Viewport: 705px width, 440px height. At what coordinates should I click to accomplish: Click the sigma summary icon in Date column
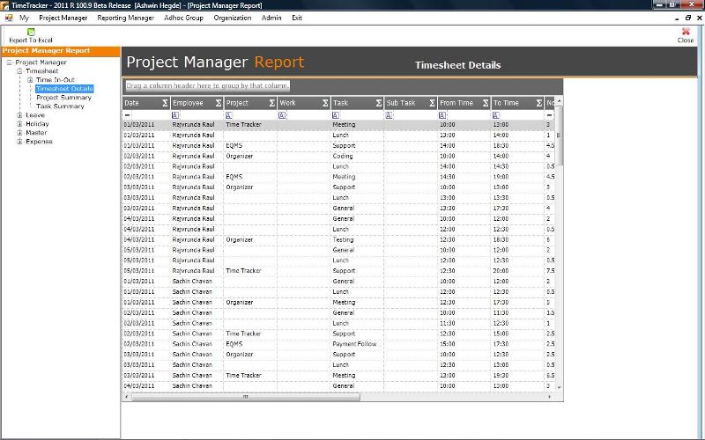click(165, 103)
